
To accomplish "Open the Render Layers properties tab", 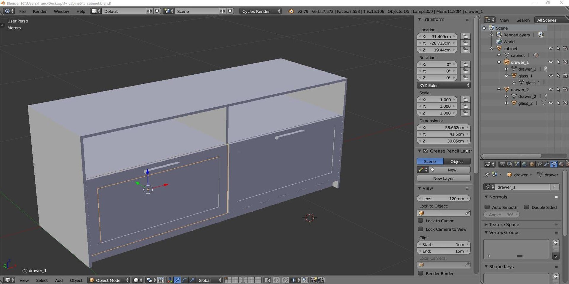I will pyautogui.click(x=509, y=164).
